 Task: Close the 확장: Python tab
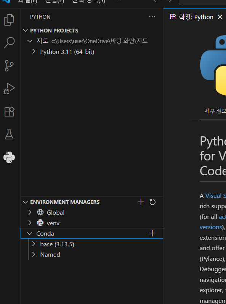point(220,17)
